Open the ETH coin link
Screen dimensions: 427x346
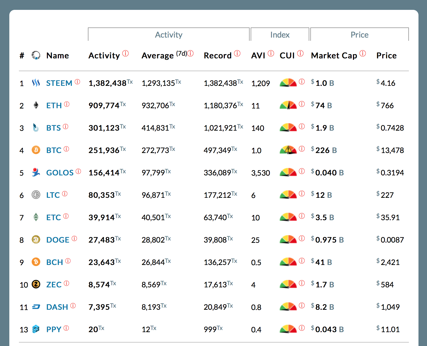click(x=54, y=106)
